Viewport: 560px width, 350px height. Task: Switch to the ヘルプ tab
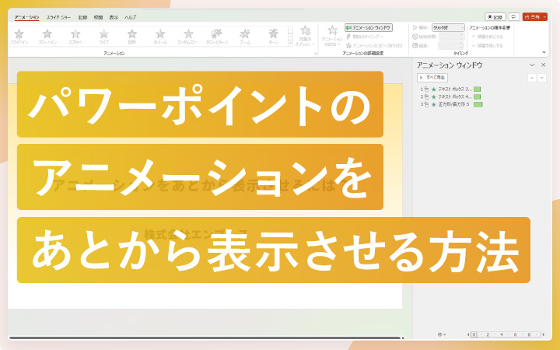click(x=130, y=17)
